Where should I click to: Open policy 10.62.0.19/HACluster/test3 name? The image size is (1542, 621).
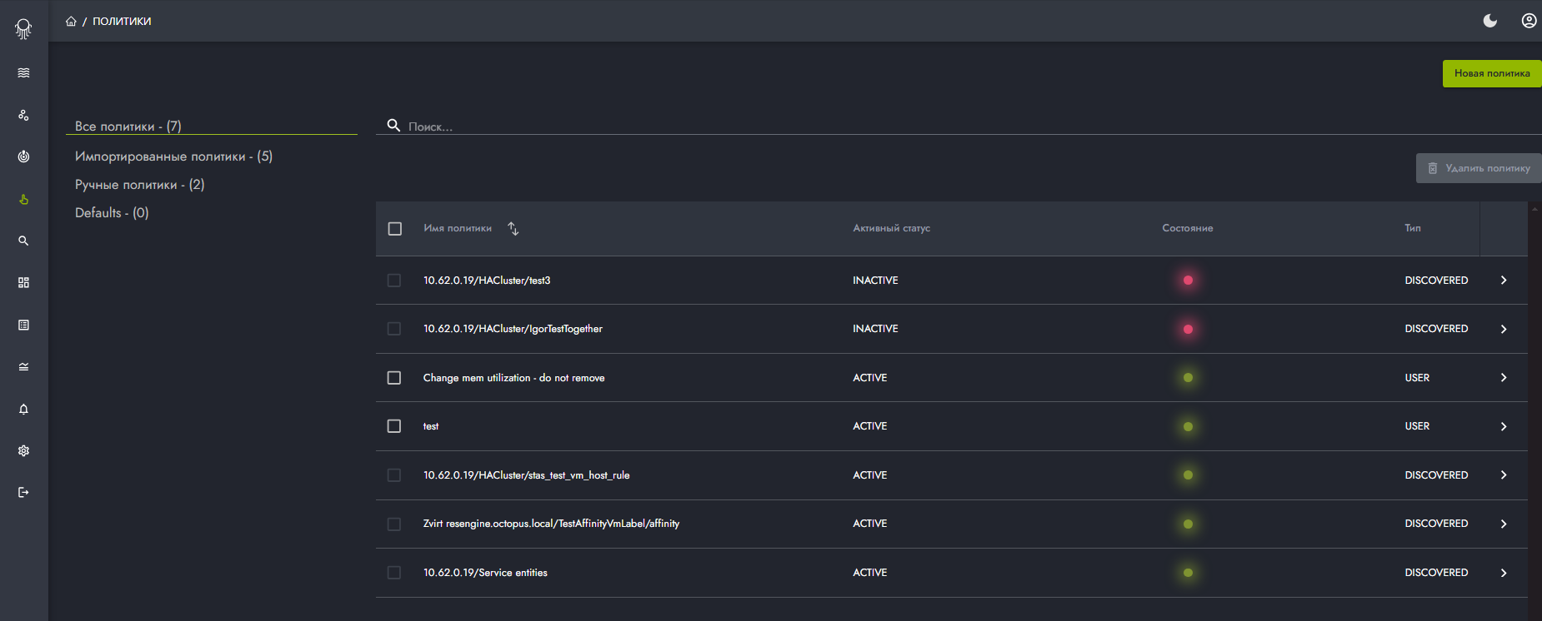click(x=487, y=281)
